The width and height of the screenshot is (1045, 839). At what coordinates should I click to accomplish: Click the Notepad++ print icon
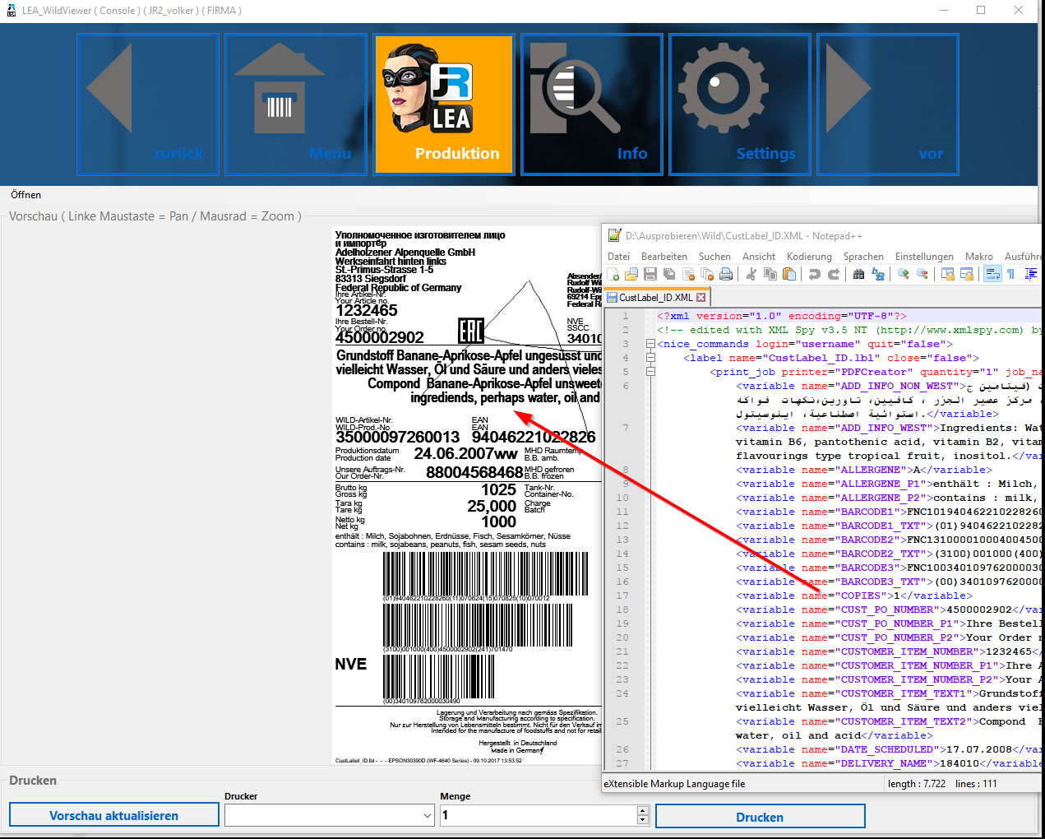726,274
